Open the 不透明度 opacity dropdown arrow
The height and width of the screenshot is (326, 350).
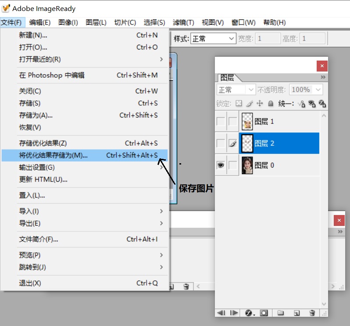(318, 90)
